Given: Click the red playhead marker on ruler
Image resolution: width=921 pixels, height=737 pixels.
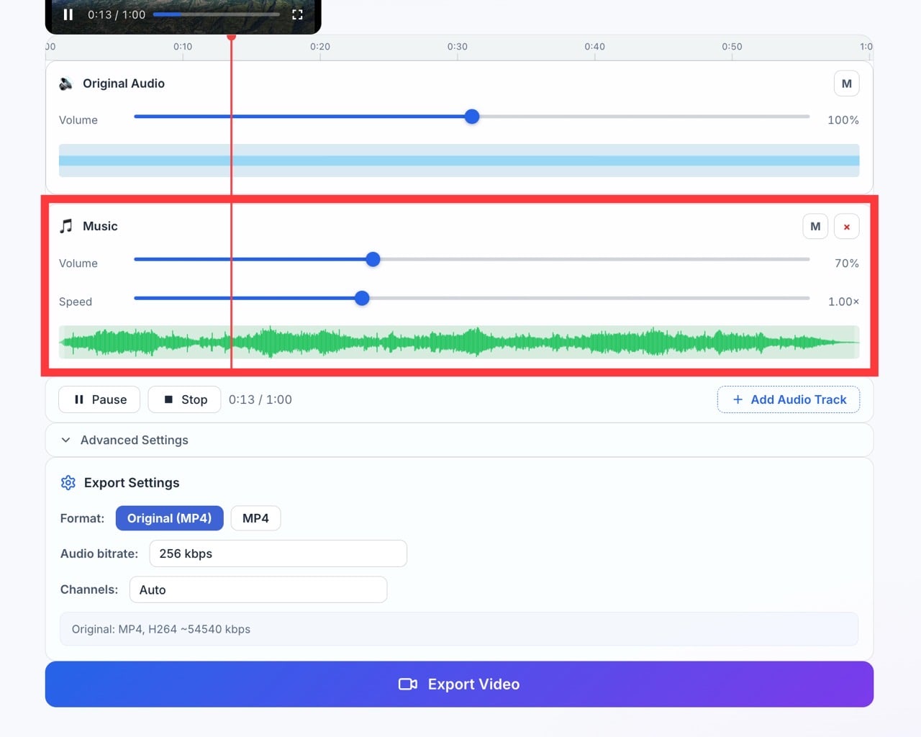Looking at the screenshot, I should (231, 37).
